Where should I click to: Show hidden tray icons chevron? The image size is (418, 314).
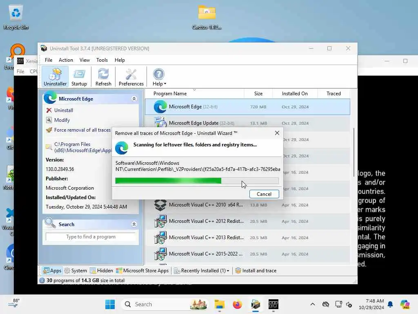[x=313, y=304]
